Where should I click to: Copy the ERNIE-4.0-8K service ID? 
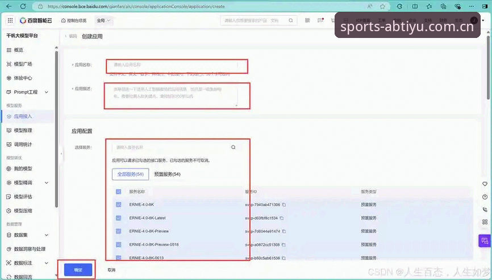(284, 205)
